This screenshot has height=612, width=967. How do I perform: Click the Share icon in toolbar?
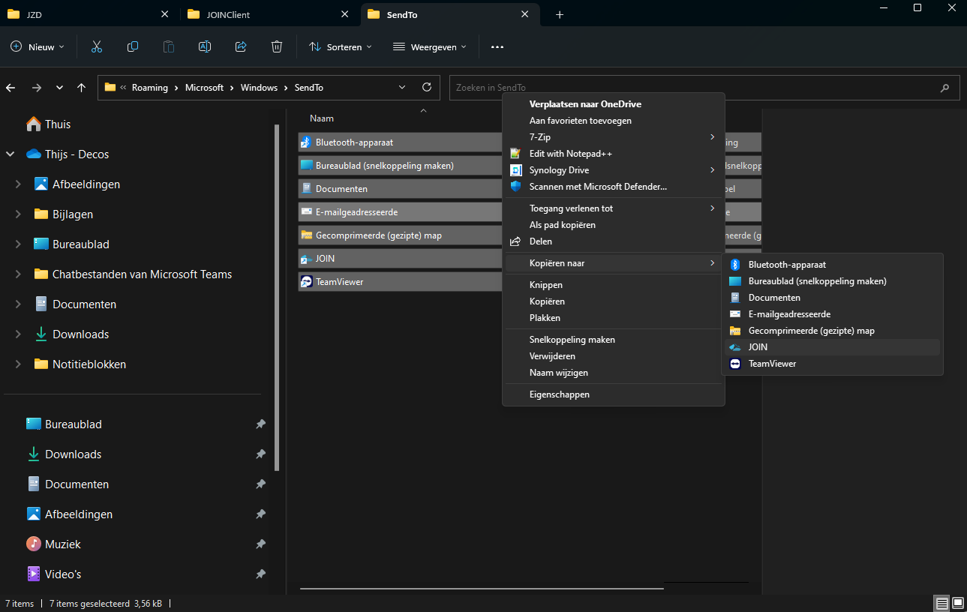(x=241, y=46)
